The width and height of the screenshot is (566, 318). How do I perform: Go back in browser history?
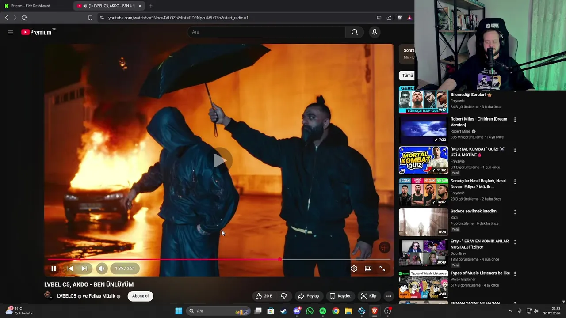click(x=6, y=18)
